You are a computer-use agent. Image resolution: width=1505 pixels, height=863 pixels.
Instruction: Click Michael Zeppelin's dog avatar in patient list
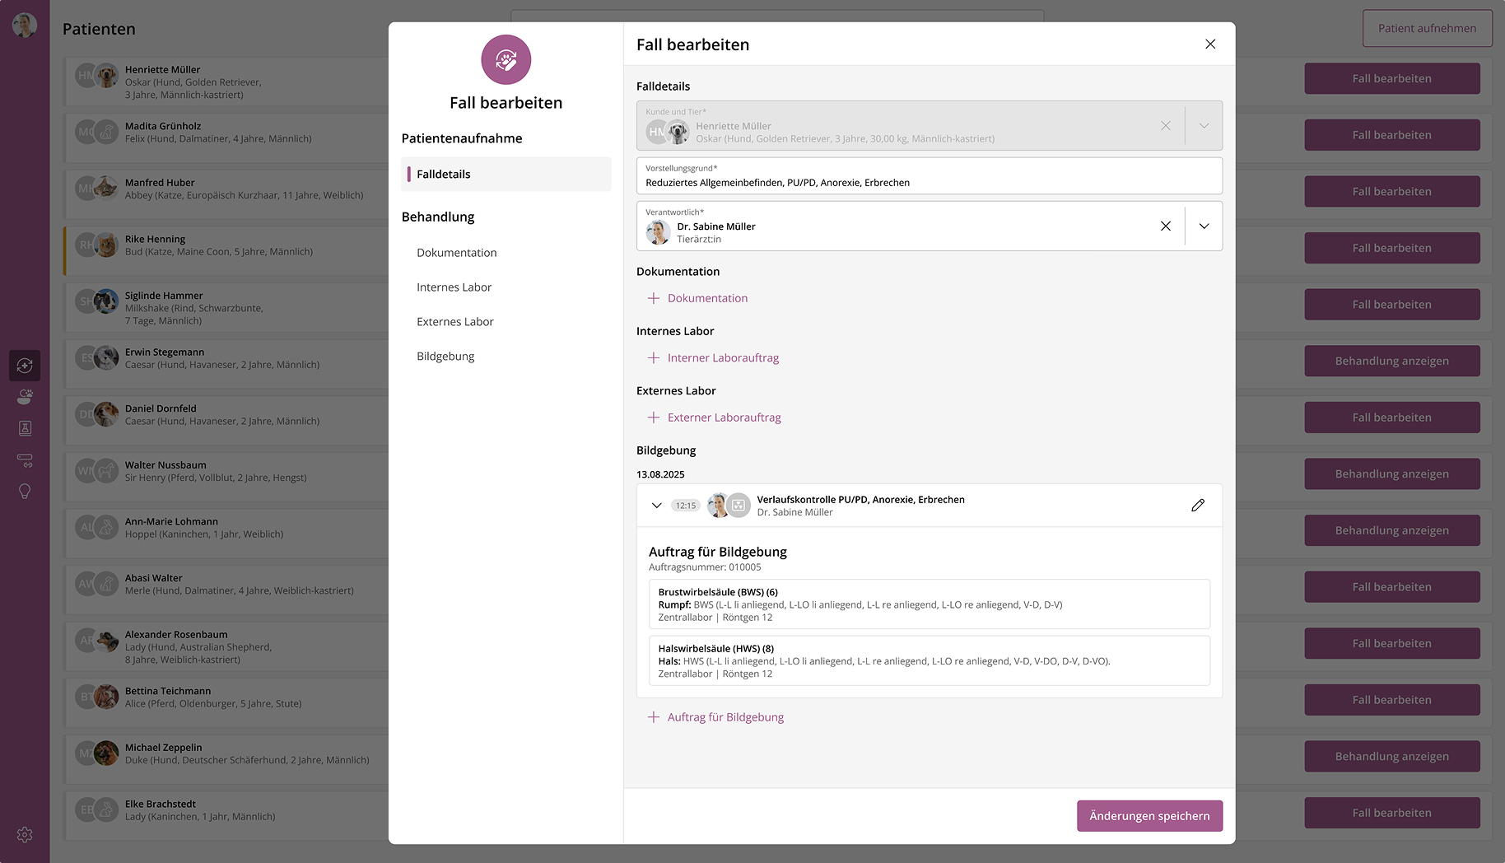tap(106, 753)
